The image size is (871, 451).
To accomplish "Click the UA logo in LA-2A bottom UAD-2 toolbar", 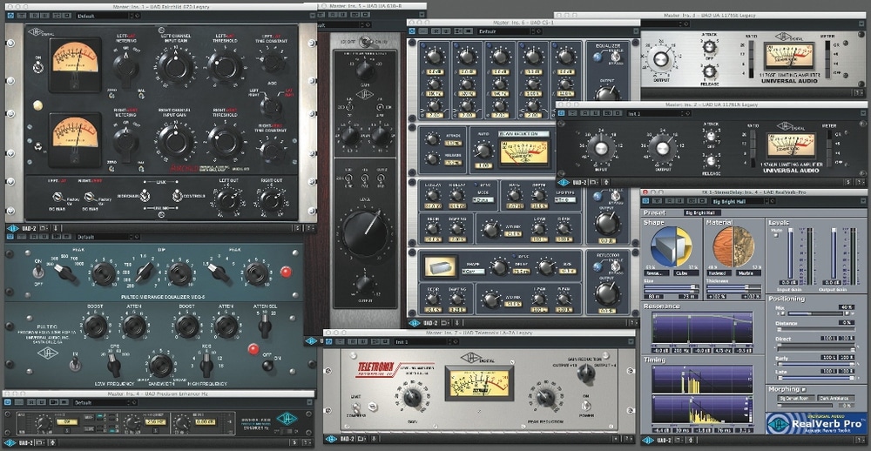I will 330,439.
